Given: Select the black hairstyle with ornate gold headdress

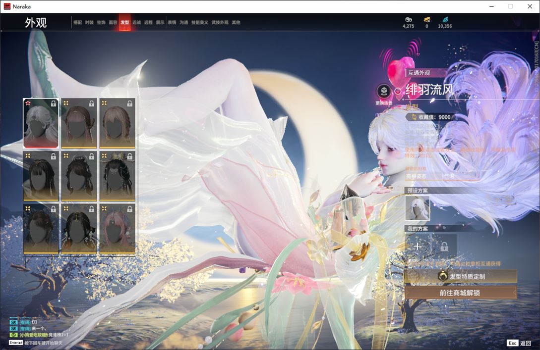Looking at the screenshot, I should click(117, 176).
